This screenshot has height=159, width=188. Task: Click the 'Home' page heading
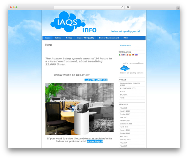tap(49, 45)
